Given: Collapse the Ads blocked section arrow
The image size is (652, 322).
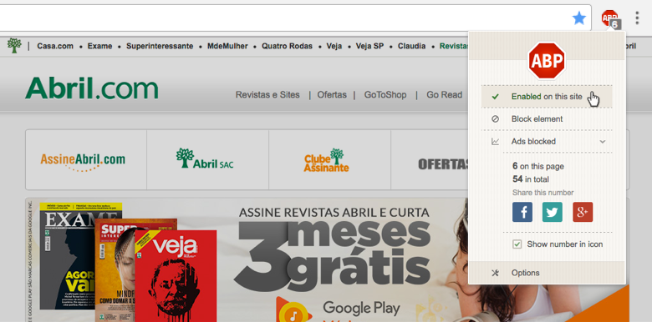Looking at the screenshot, I should (603, 142).
